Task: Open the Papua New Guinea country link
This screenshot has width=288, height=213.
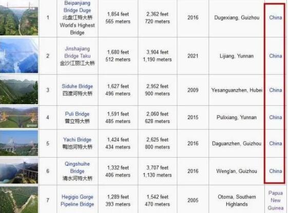Action: (x=275, y=200)
